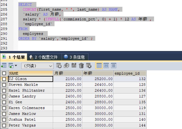Select the Steven Markle name cell

(x=31, y=85)
